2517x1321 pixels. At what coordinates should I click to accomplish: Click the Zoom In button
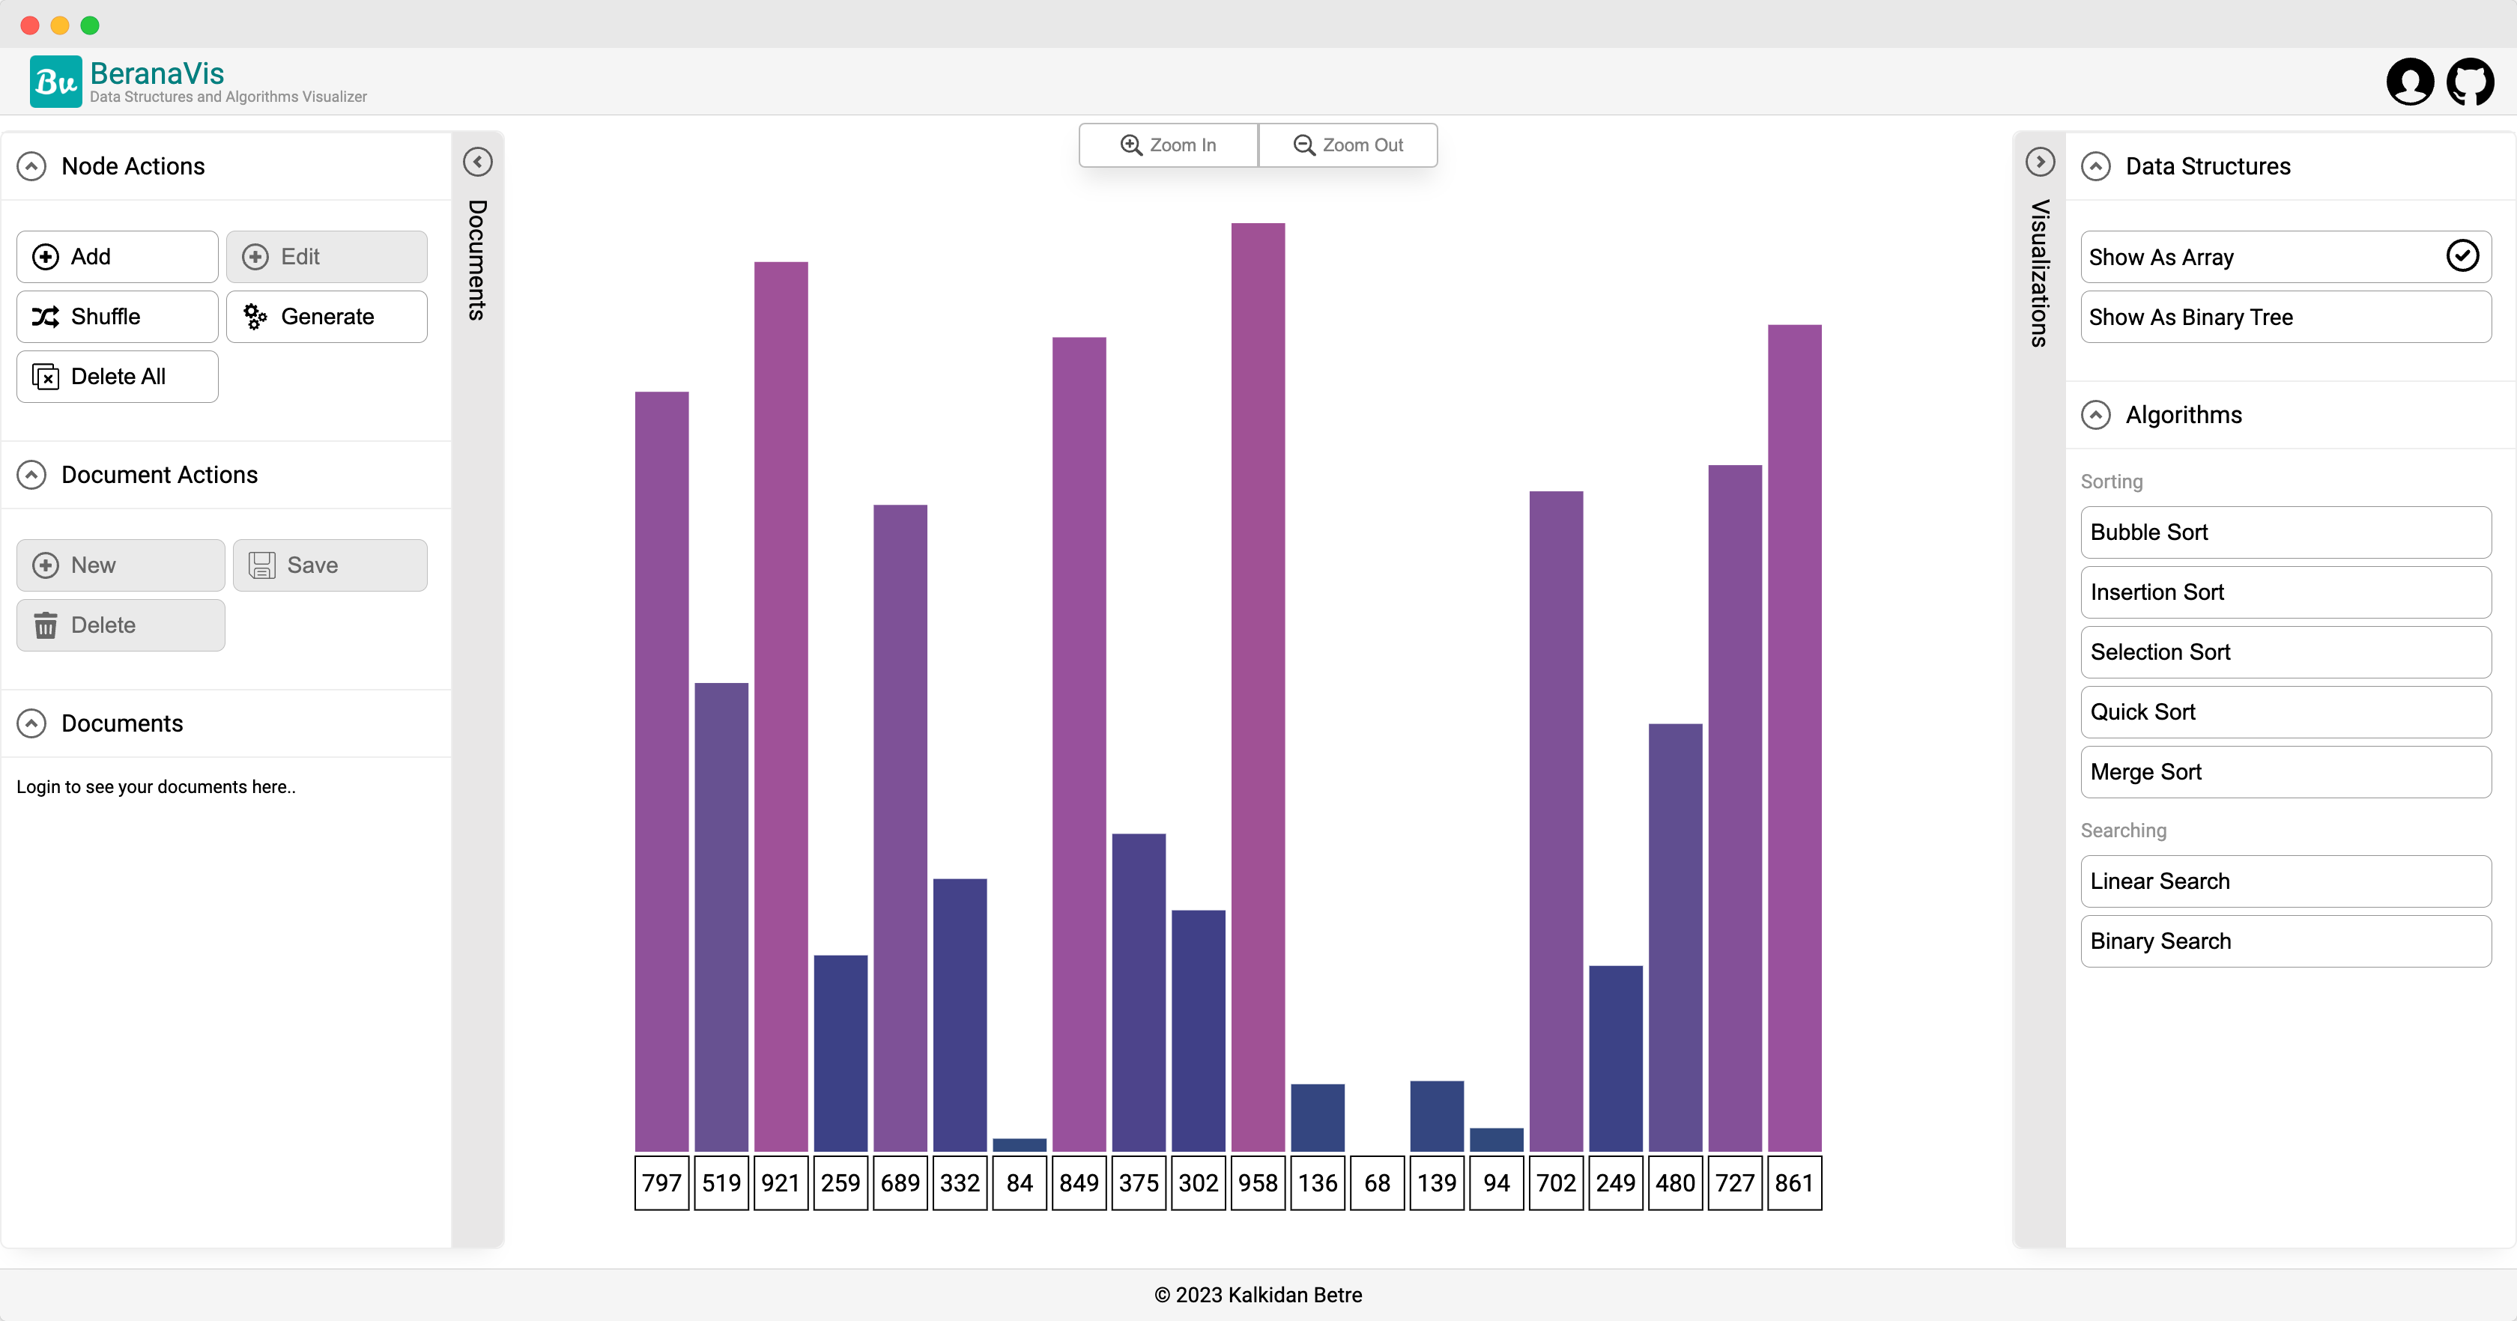point(1168,145)
